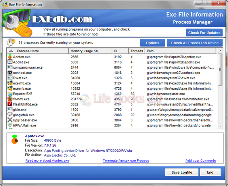Click the large Apntex.exe carrot icon in details
228x186 pixels.
click(x=15, y=139)
